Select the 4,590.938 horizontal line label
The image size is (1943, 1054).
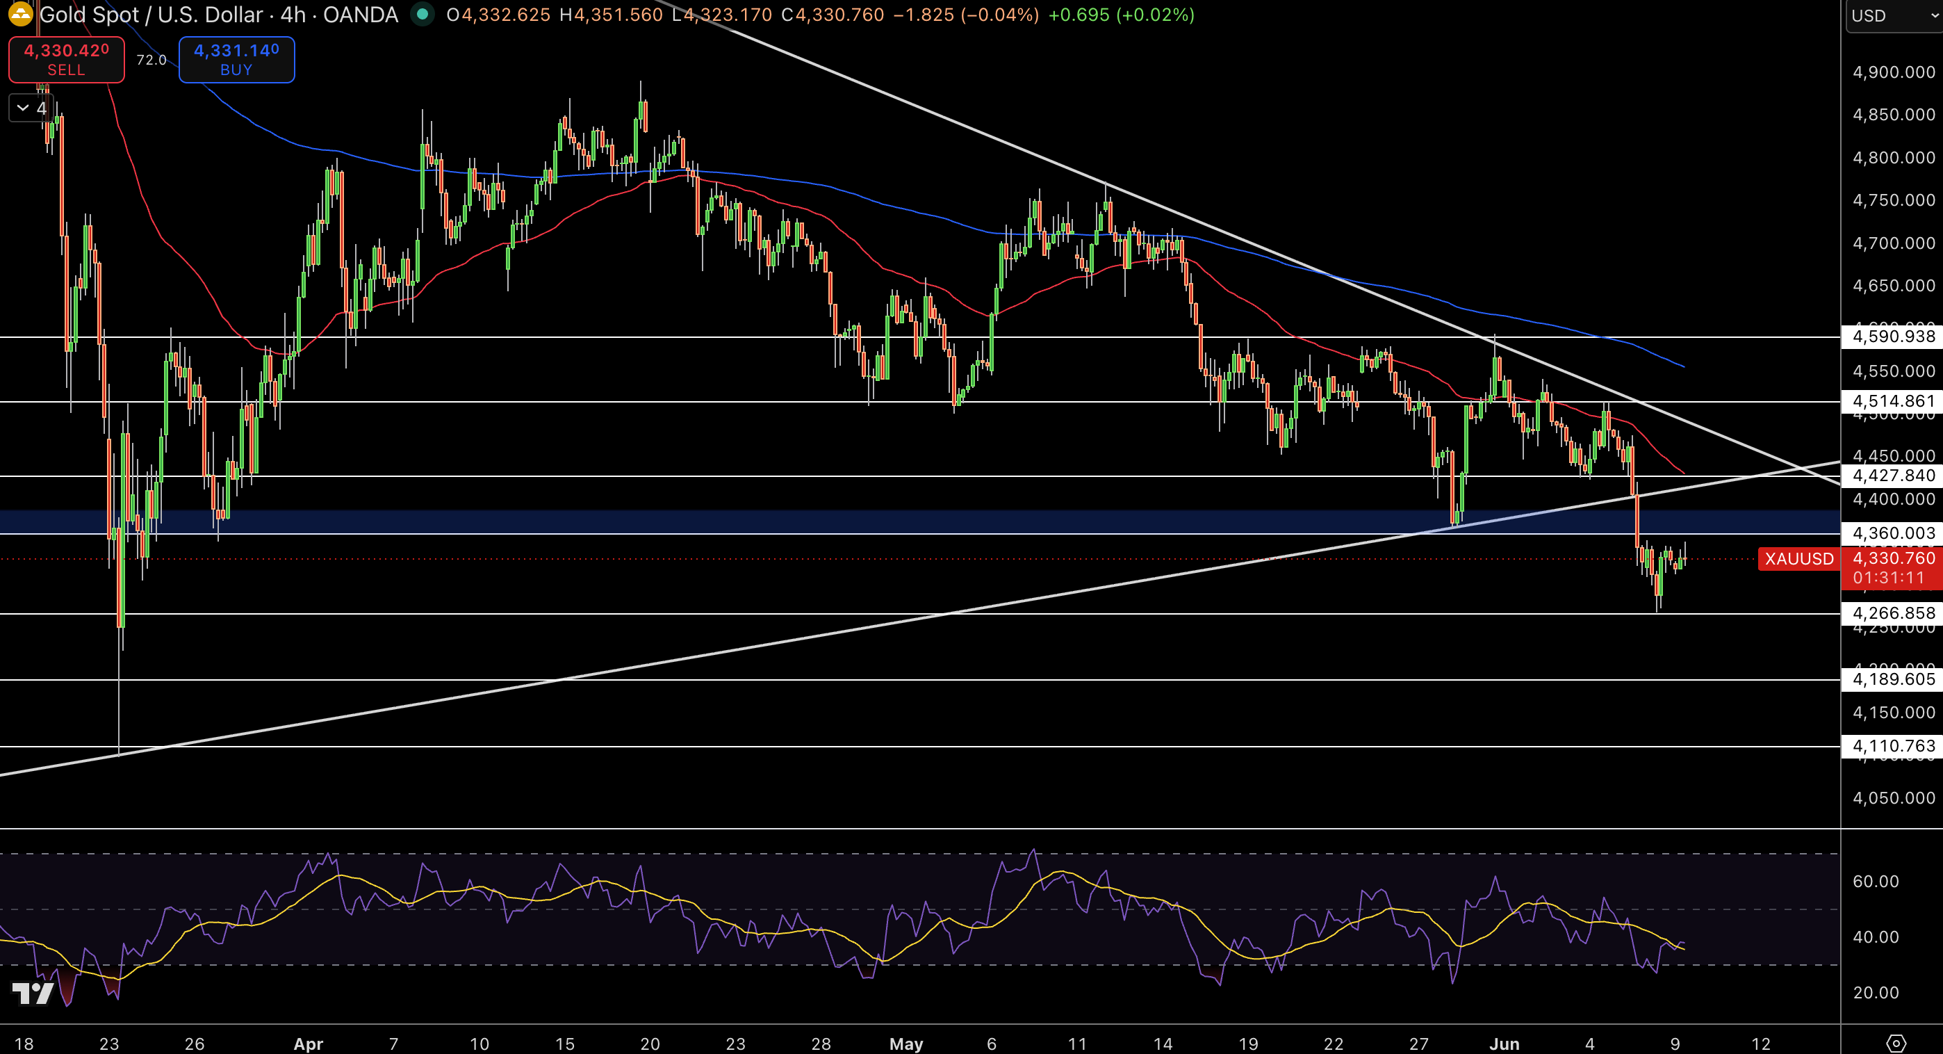click(1893, 337)
